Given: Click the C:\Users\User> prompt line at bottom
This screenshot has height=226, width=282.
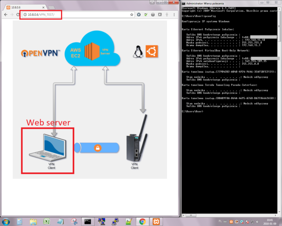Looking at the screenshot, I should [192, 112].
